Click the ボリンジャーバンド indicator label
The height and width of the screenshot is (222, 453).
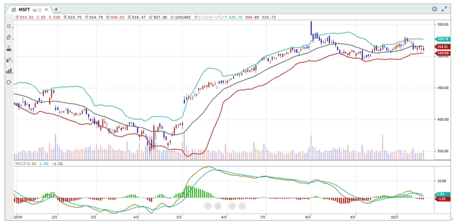(x=211, y=17)
